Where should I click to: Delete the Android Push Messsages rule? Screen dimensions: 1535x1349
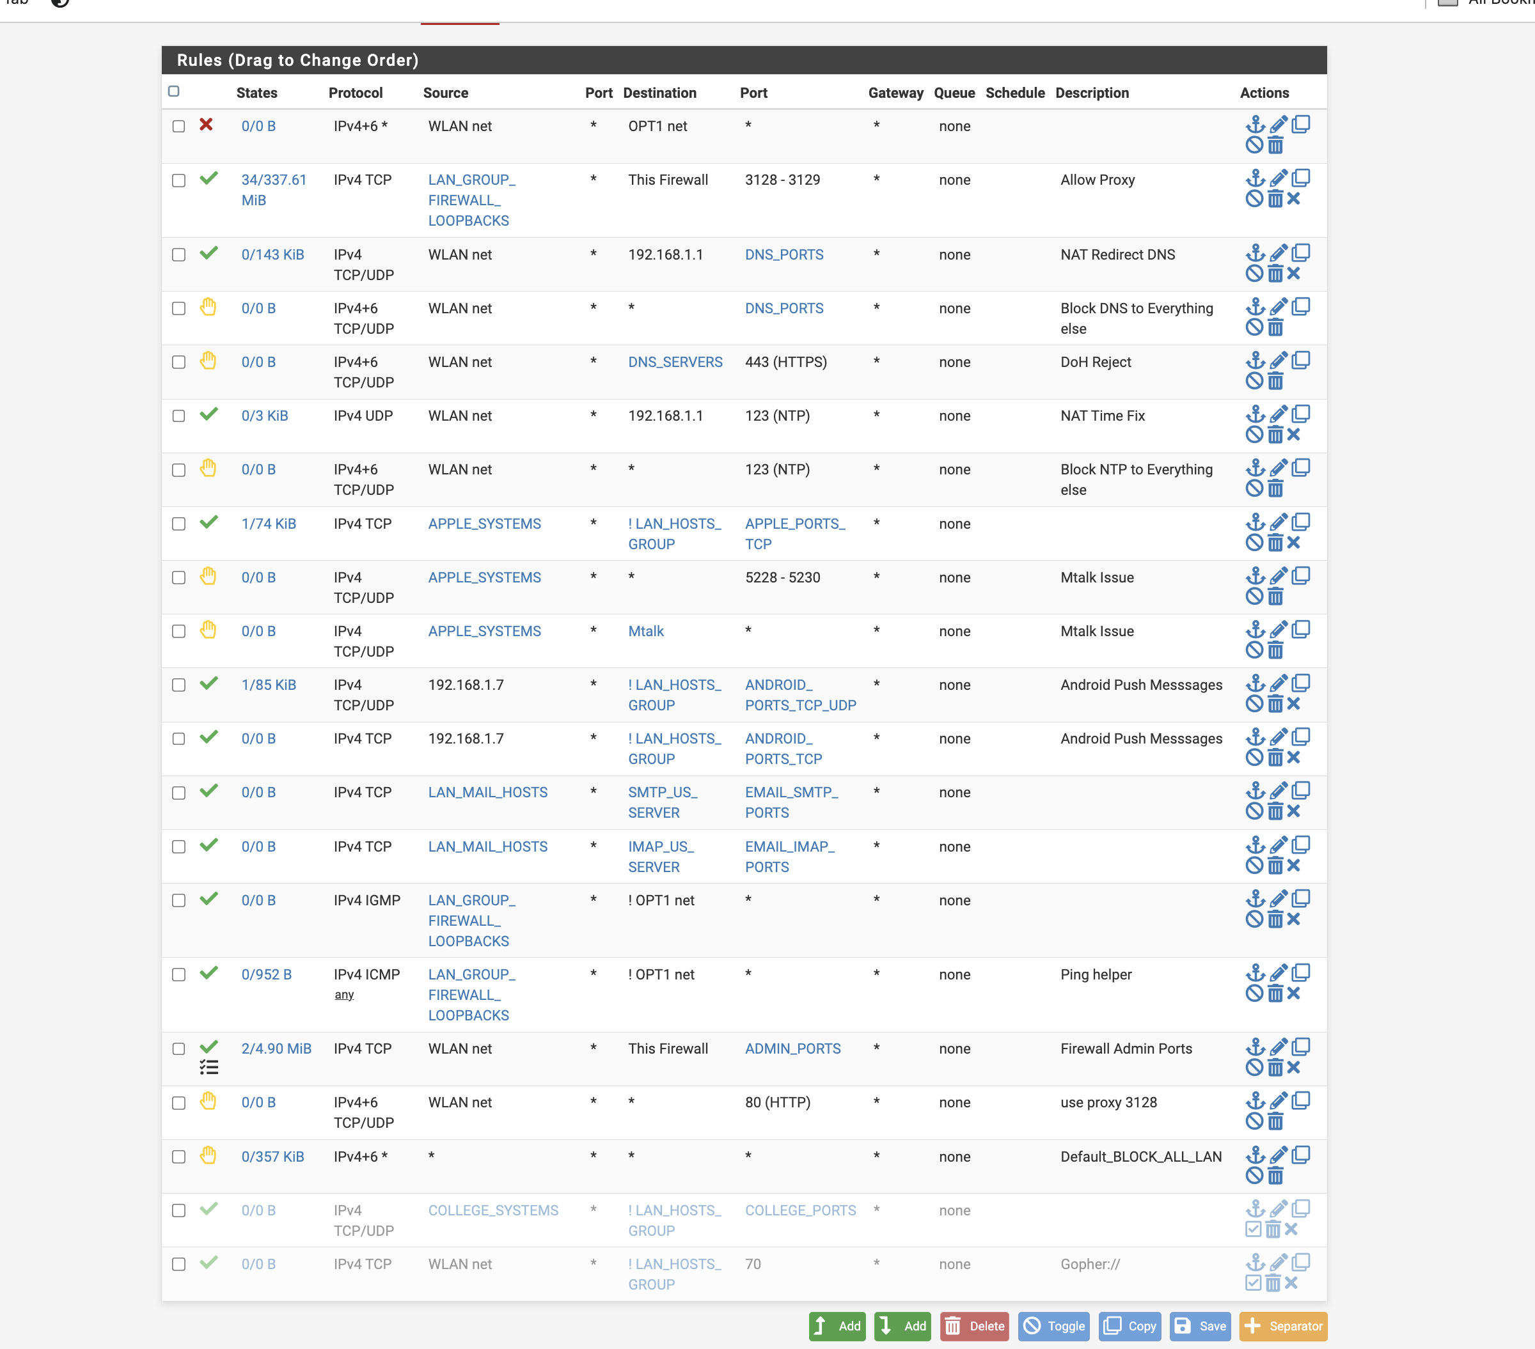click(1277, 703)
